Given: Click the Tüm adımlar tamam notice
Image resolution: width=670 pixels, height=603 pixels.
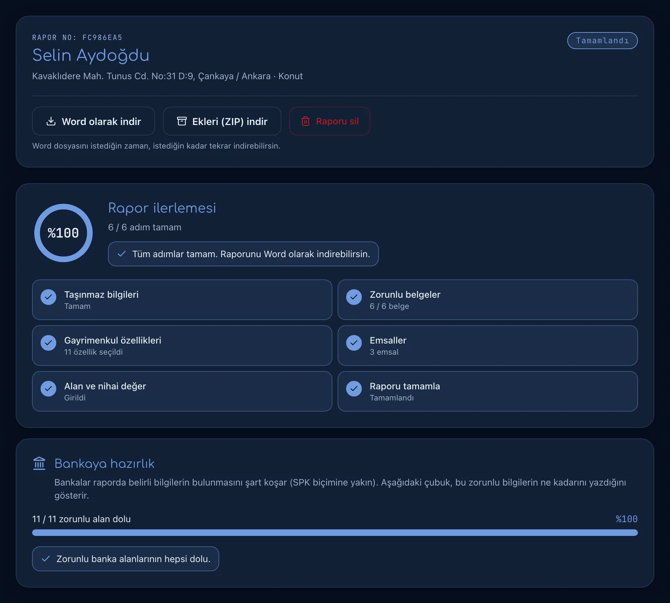Looking at the screenshot, I should tap(243, 254).
